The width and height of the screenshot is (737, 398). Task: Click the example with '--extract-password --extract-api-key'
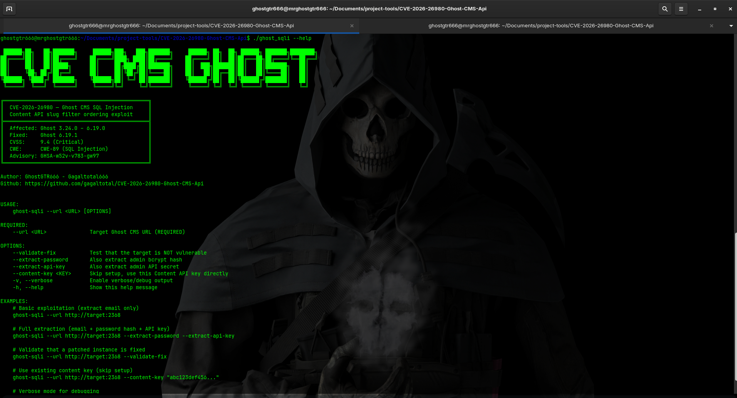click(x=124, y=336)
